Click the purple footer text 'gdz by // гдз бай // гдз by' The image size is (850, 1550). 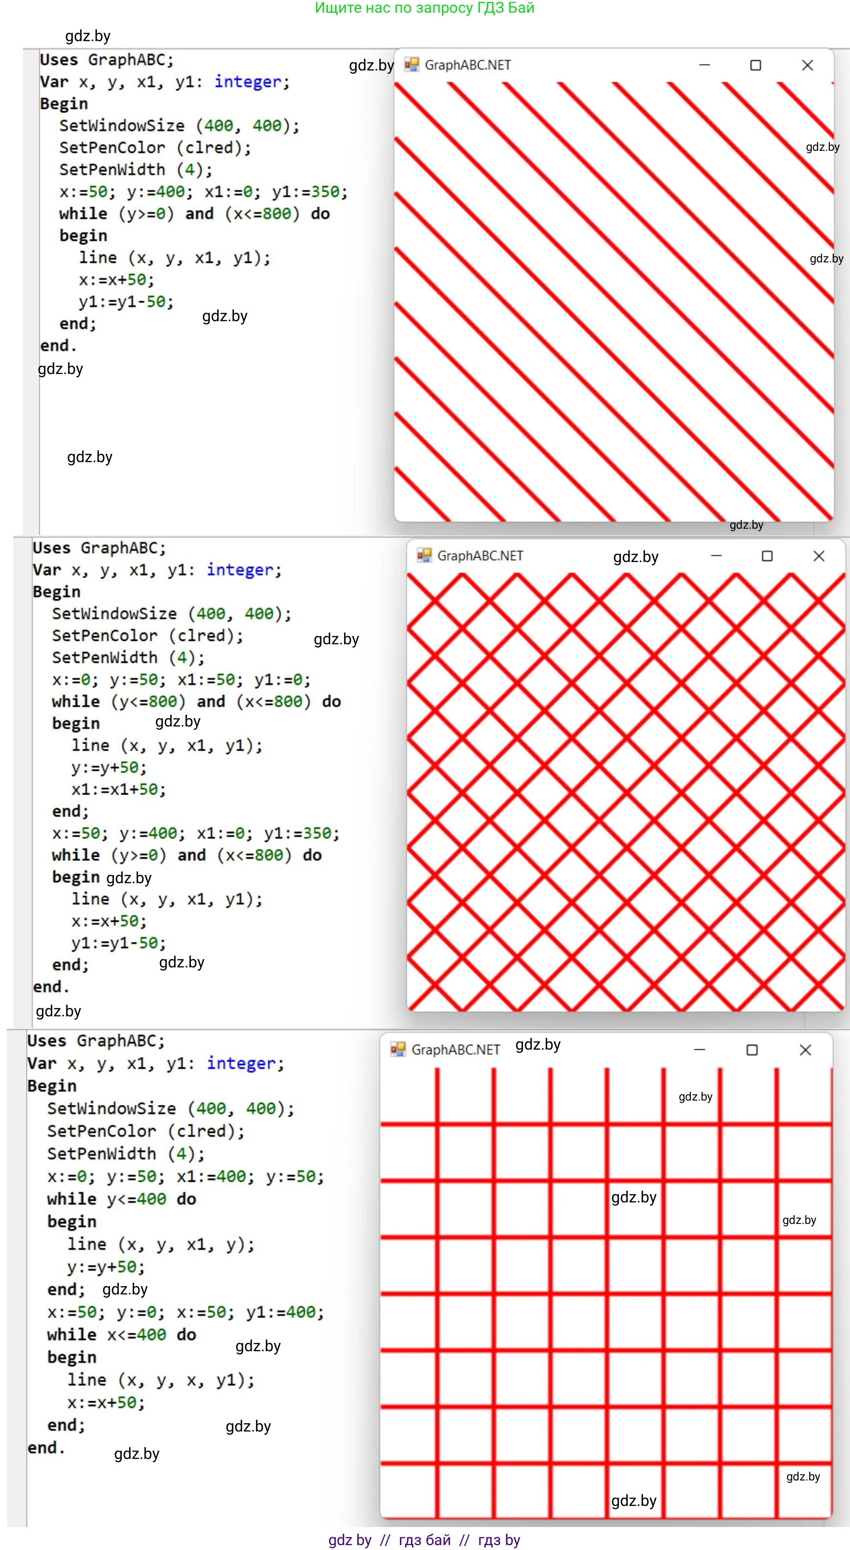pyautogui.click(x=424, y=1540)
